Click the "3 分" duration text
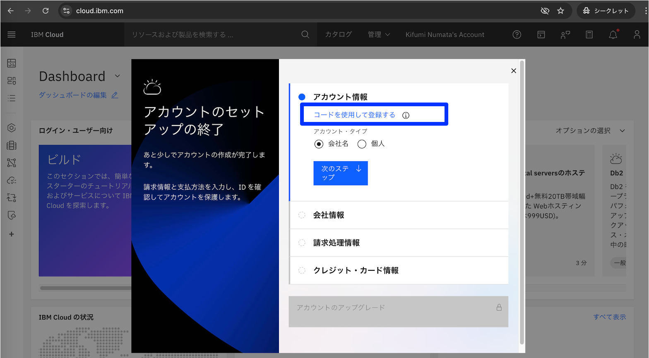The width and height of the screenshot is (649, 358). (581, 263)
